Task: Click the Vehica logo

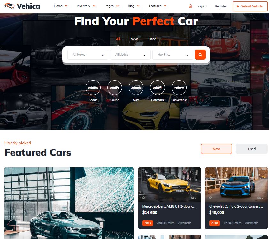Action: coord(22,6)
